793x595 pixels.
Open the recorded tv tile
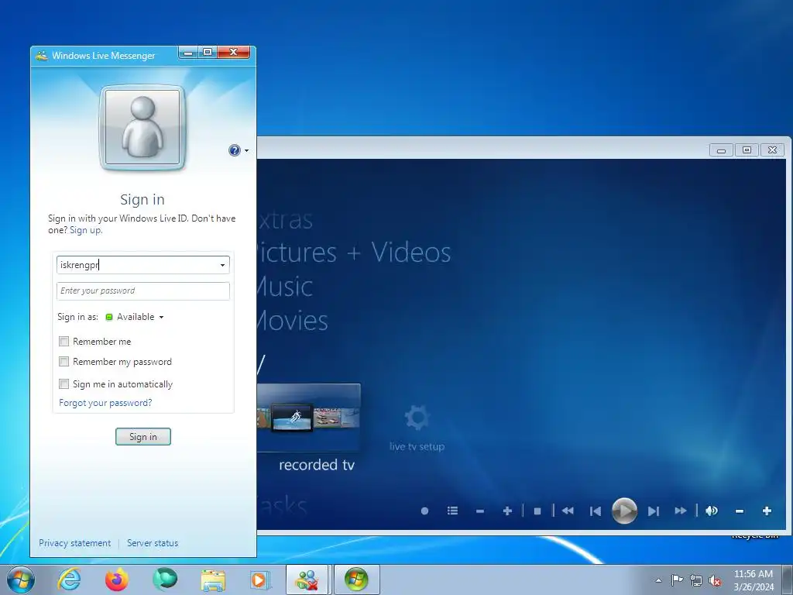coord(308,418)
